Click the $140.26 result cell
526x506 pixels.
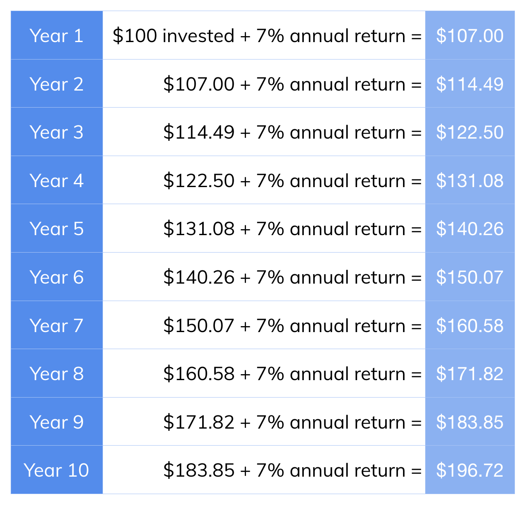coord(470,228)
